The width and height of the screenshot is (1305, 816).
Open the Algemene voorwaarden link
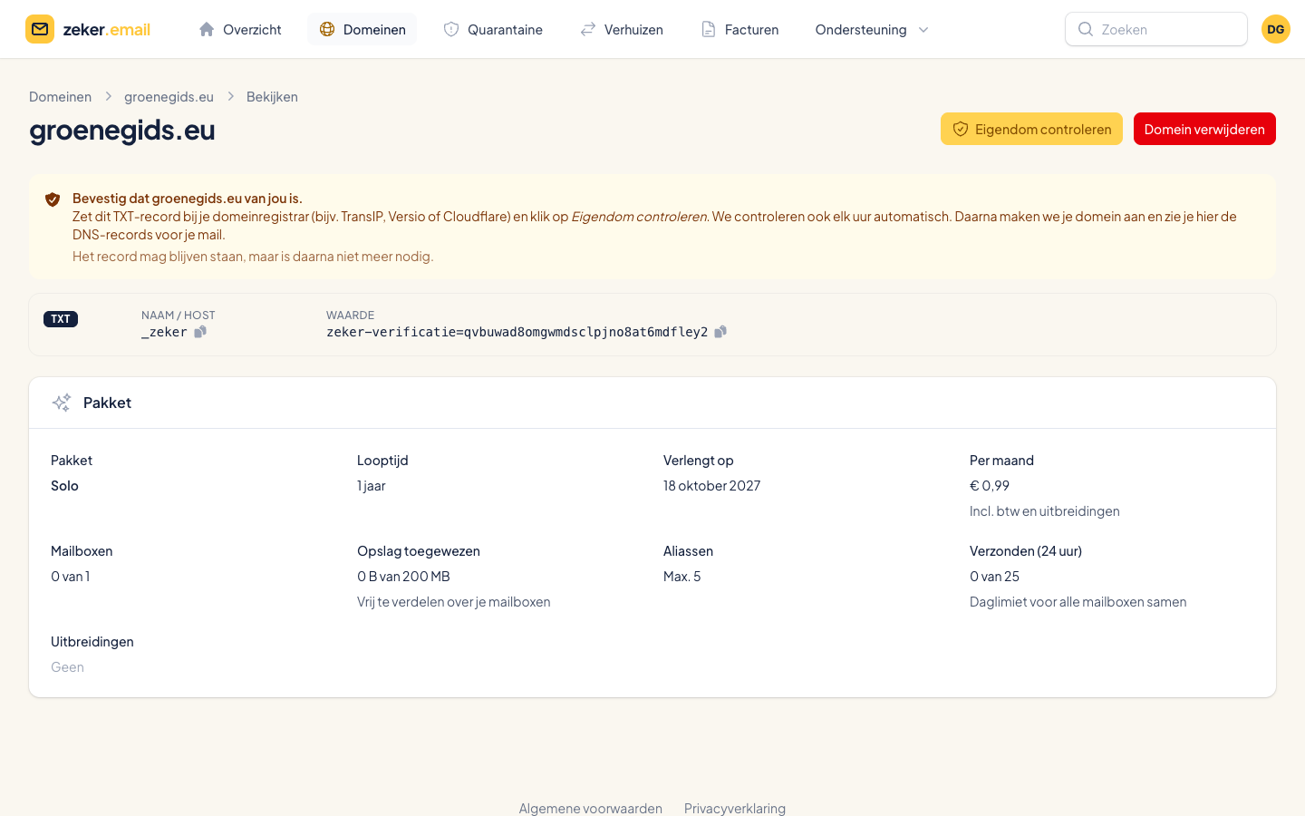[591, 808]
